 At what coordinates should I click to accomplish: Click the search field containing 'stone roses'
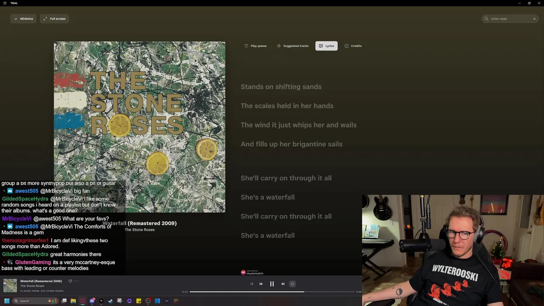[x=510, y=19]
